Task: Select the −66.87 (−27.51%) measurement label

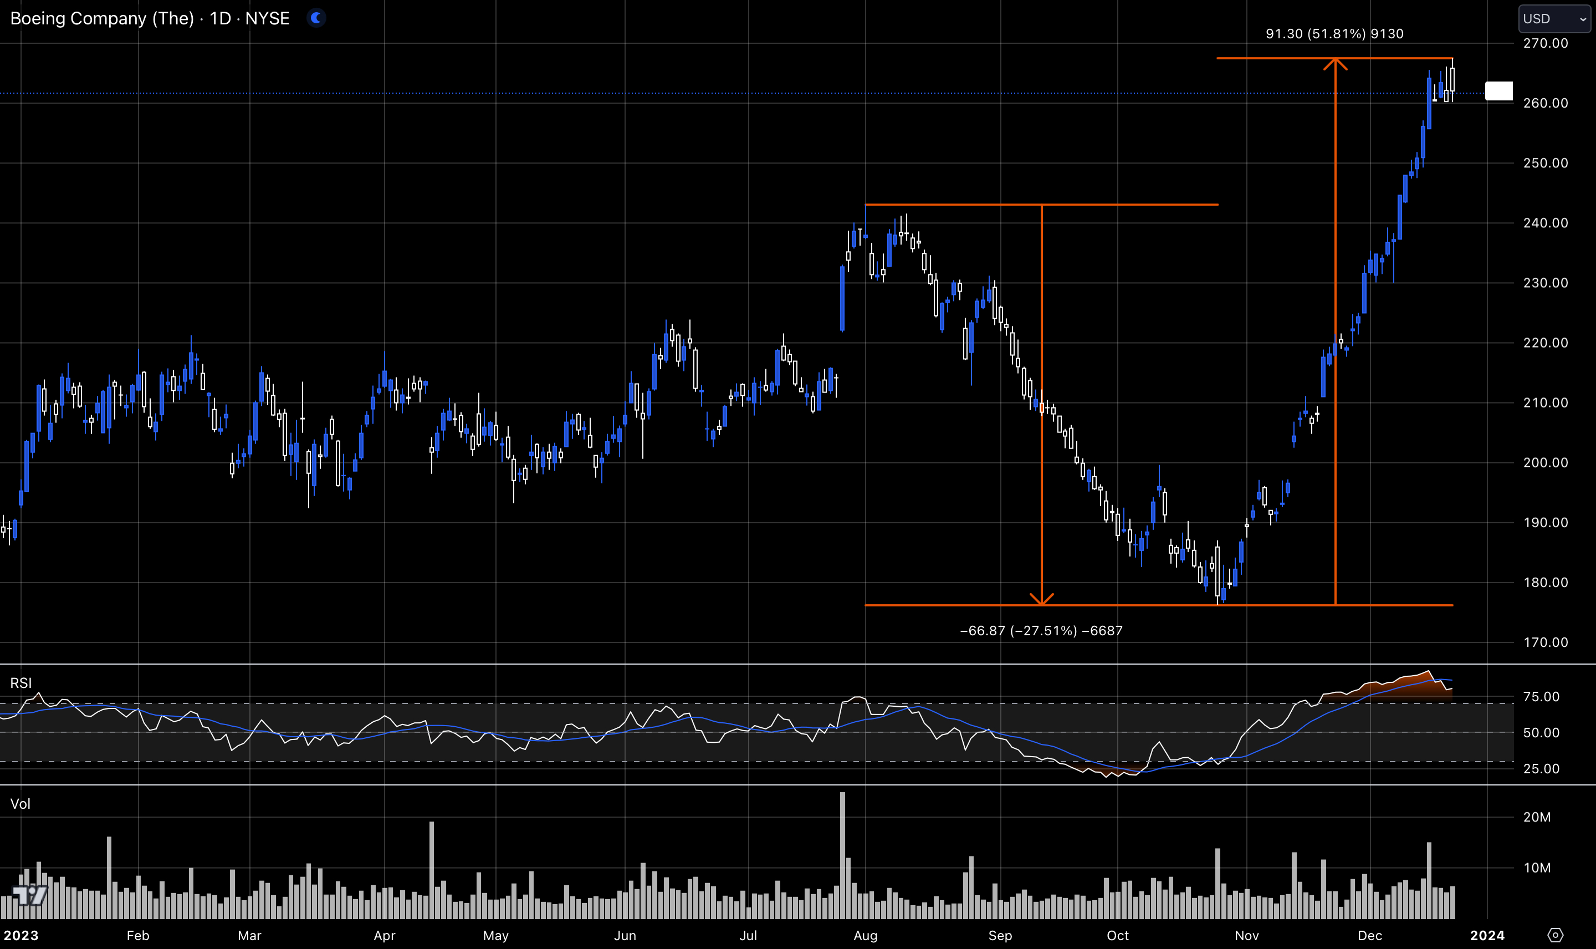Action: (x=1041, y=630)
